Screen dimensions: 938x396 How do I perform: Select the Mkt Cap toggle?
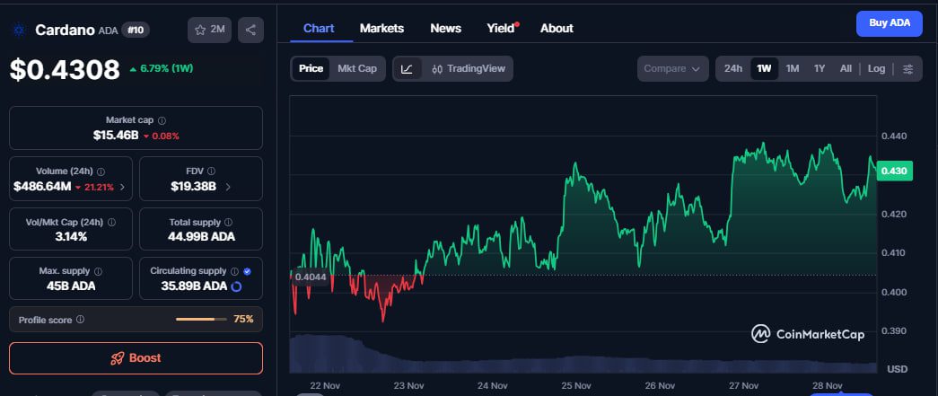[357, 69]
